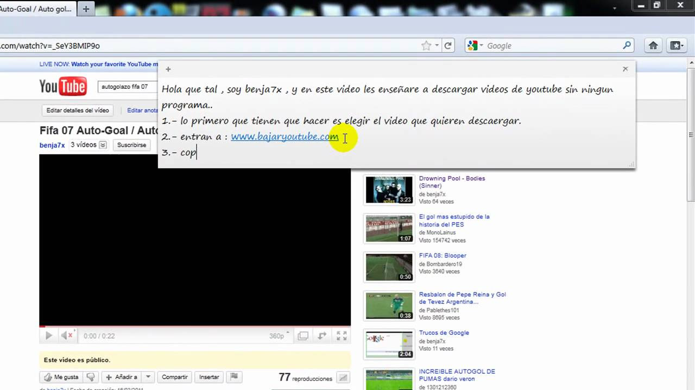The width and height of the screenshot is (695, 390).
Task: Click the Insertar embed button
Action: (209, 377)
